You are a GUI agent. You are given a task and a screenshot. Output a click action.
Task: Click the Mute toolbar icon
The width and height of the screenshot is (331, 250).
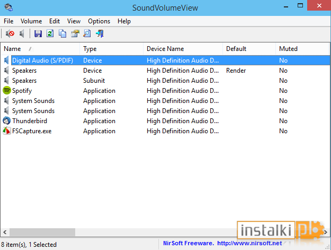[10, 33]
